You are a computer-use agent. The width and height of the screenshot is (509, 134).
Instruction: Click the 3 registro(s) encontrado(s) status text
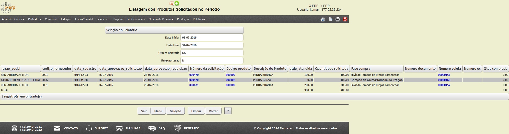click(22, 96)
